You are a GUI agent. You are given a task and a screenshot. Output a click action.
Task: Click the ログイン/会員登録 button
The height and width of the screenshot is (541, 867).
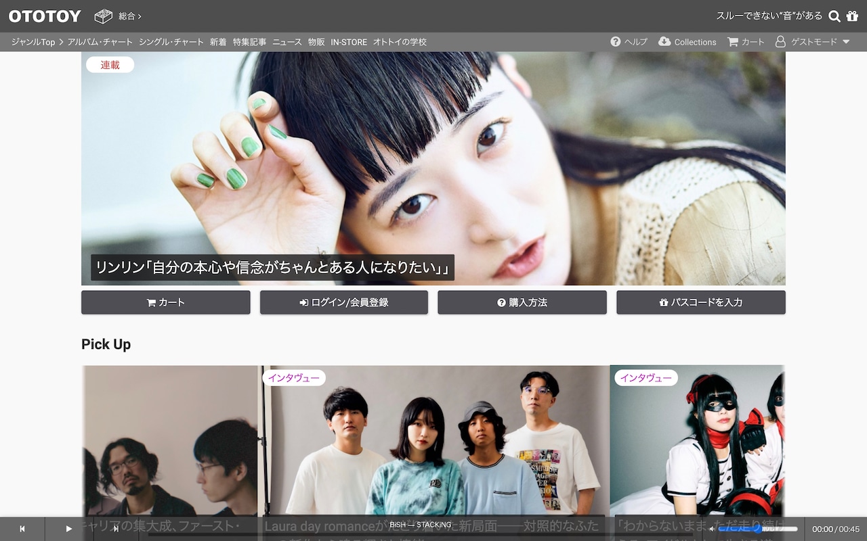pos(343,302)
